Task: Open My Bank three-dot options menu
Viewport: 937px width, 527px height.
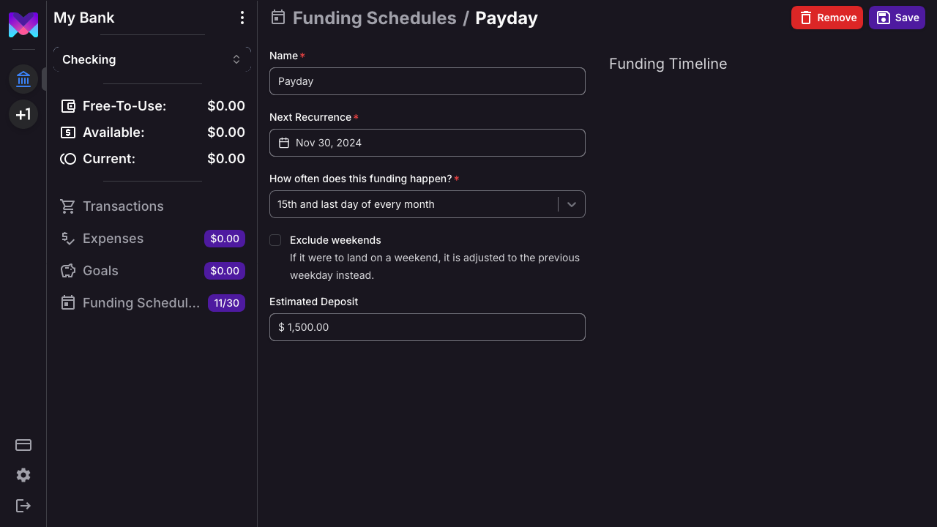Action: [x=242, y=18]
